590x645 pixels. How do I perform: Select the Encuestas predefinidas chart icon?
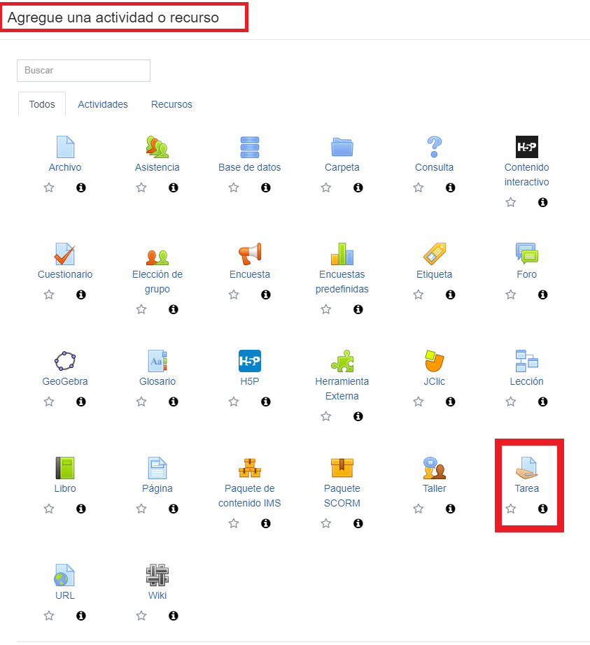(x=342, y=254)
